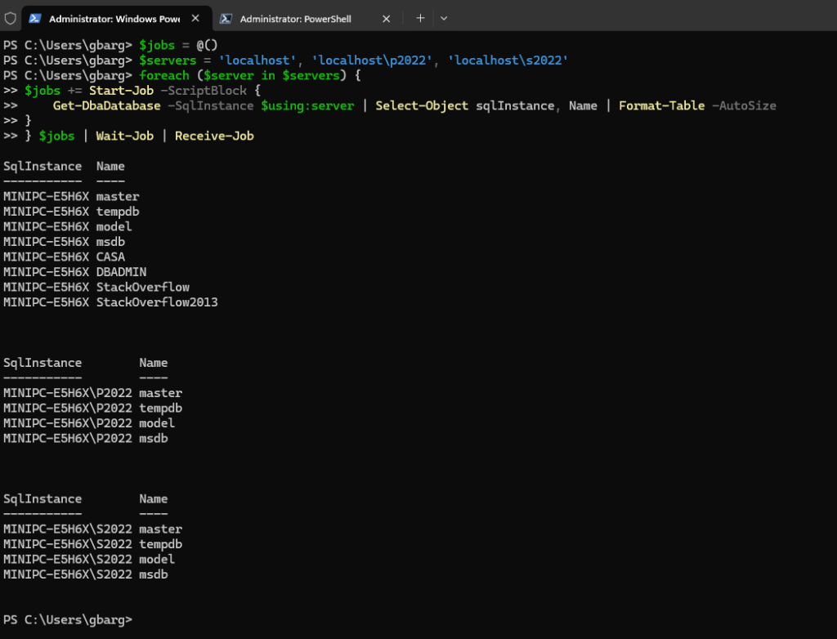Click the shield icon in the title bar corner
837x639 pixels.
tap(10, 18)
